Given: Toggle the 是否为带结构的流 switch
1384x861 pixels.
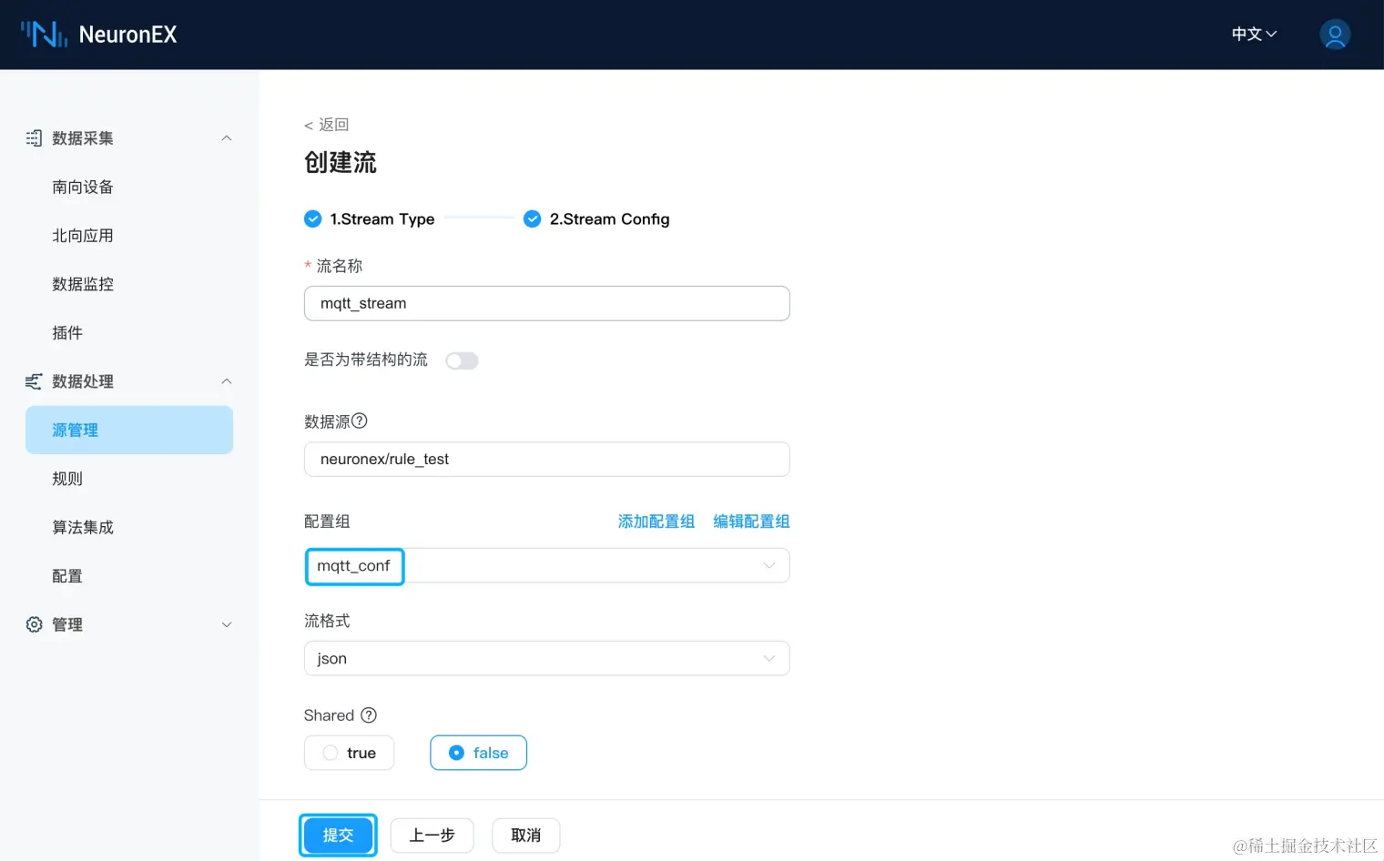Looking at the screenshot, I should click(462, 360).
